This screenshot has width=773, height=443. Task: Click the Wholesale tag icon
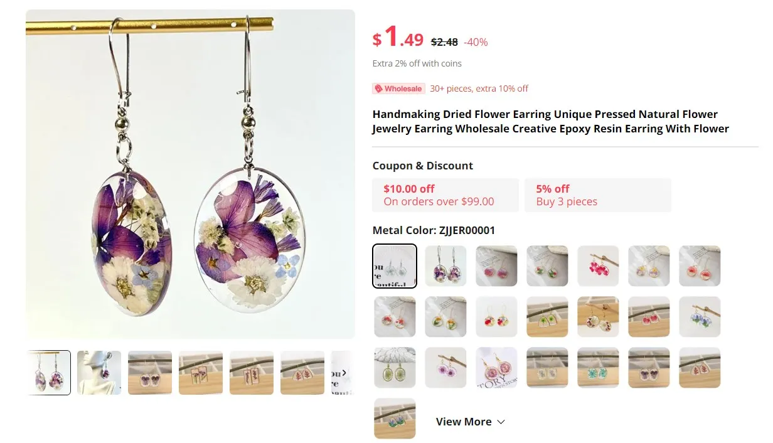tap(378, 88)
